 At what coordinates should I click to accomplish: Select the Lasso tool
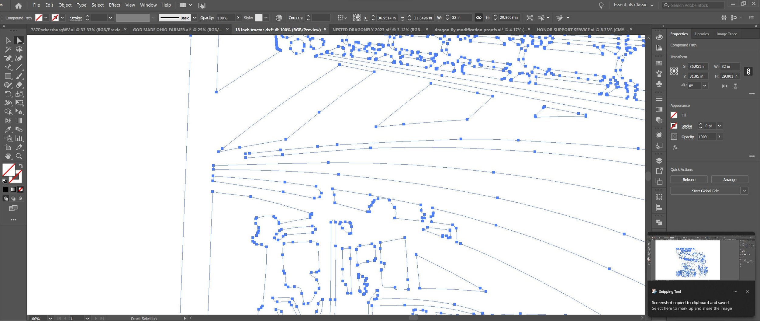coord(19,49)
